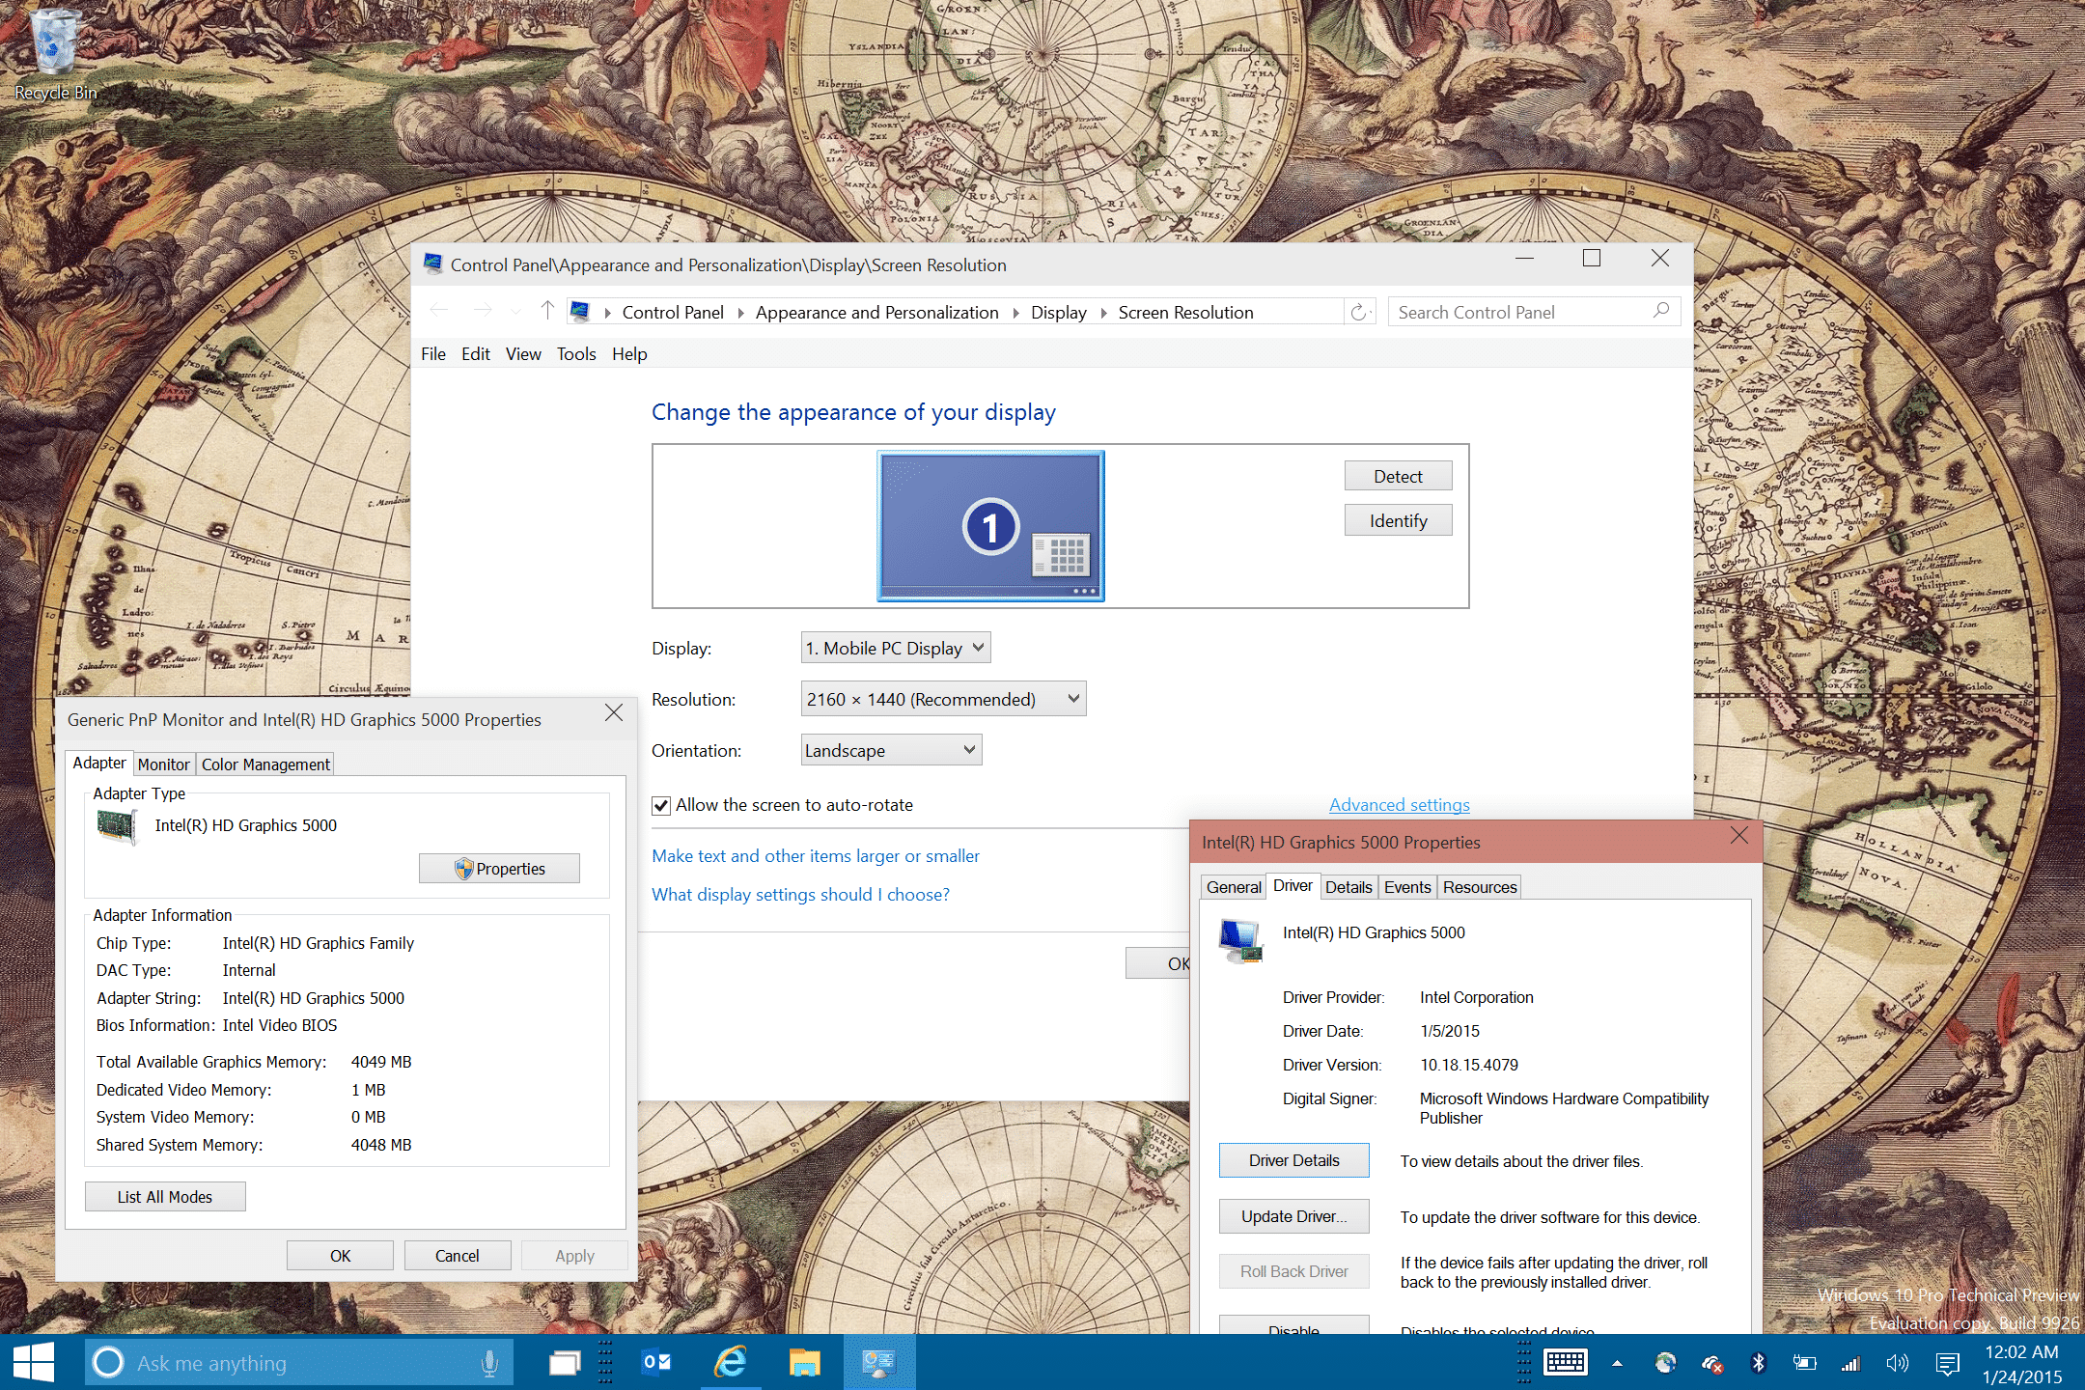2085x1390 pixels.
Task: Click the Ask me anything search box
Action: click(x=299, y=1362)
